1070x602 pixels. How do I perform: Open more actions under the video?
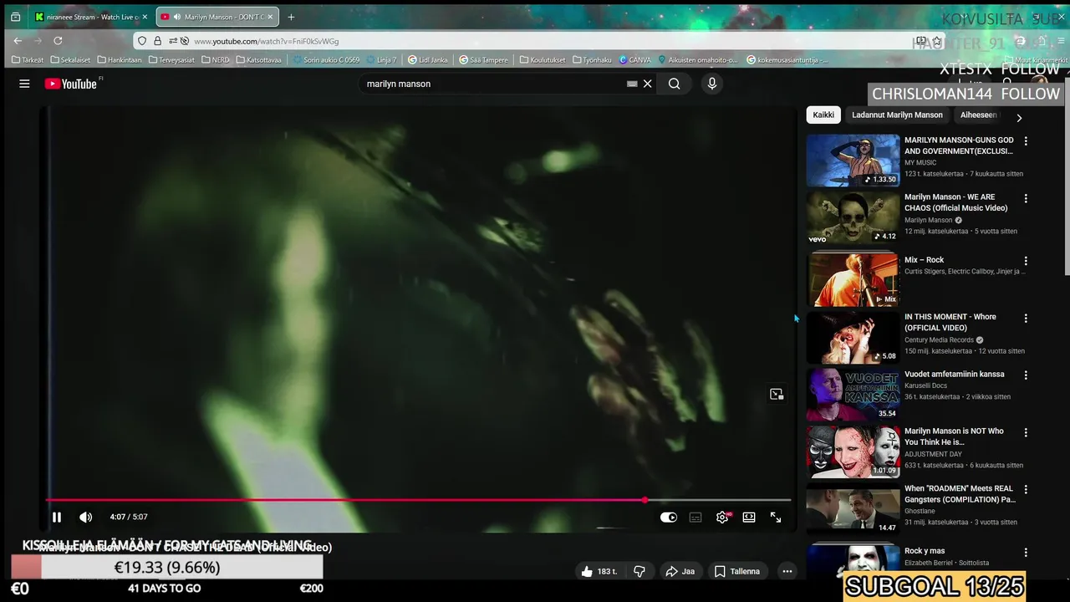click(787, 571)
